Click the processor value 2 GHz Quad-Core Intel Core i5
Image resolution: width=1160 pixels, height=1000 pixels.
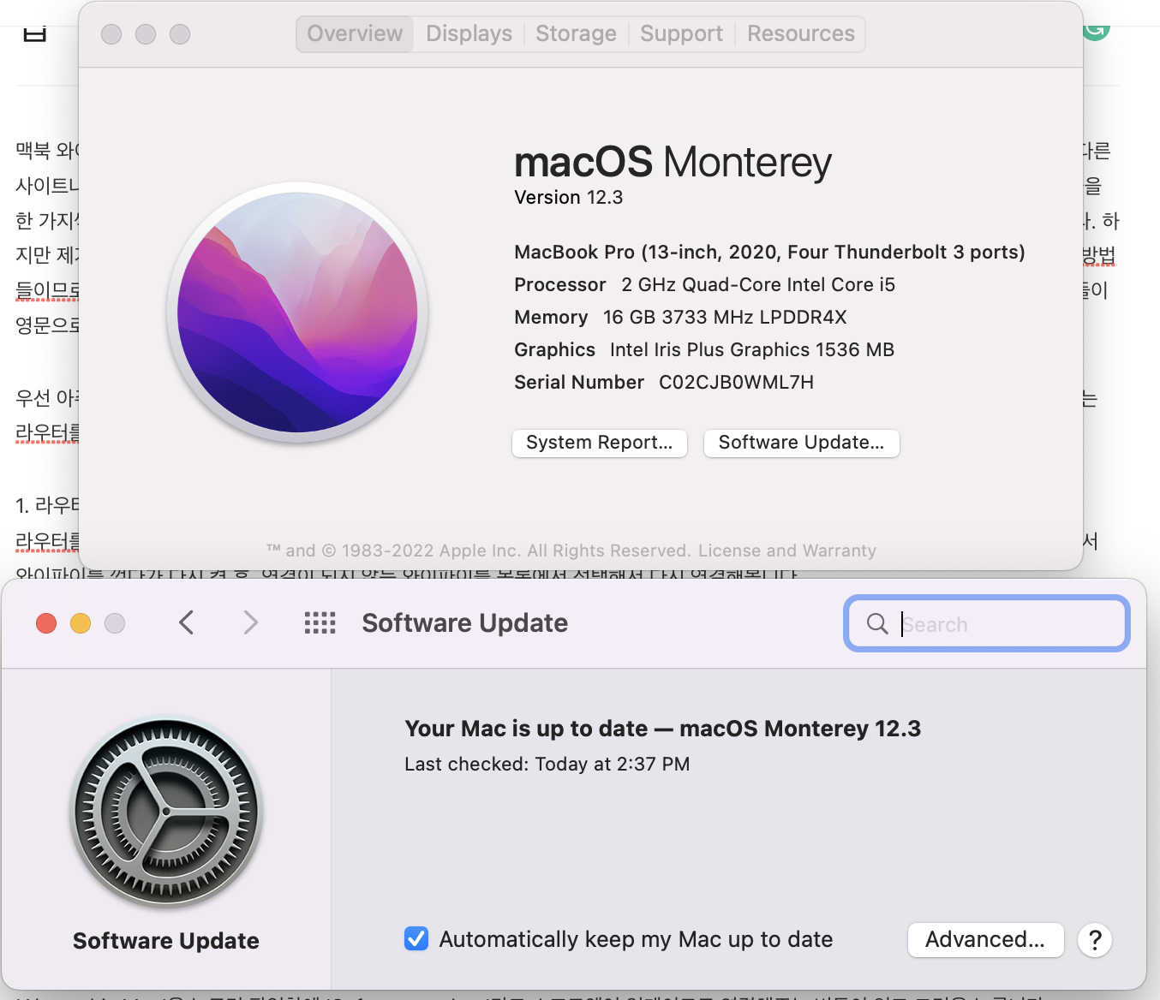coord(758,285)
